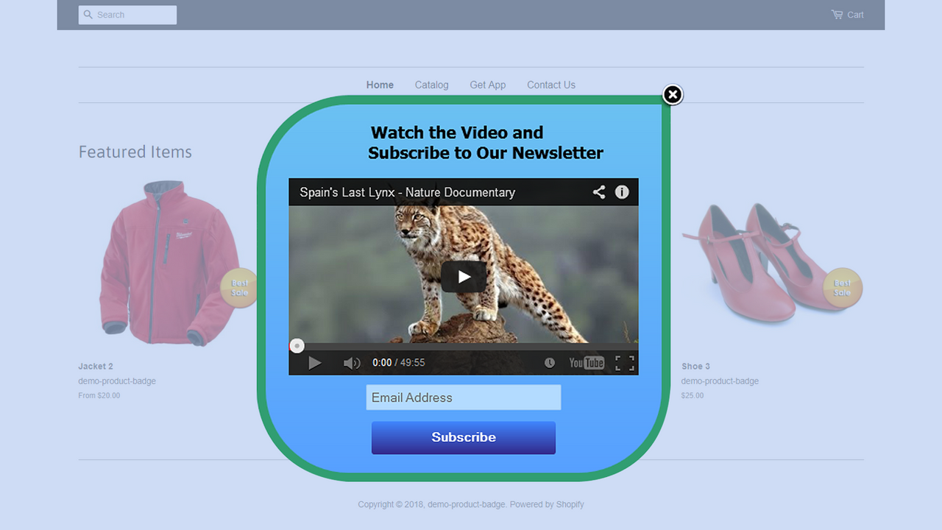Screen dimensions: 942x530
Task: Open the Jacket 2 product title
Action: [96, 366]
